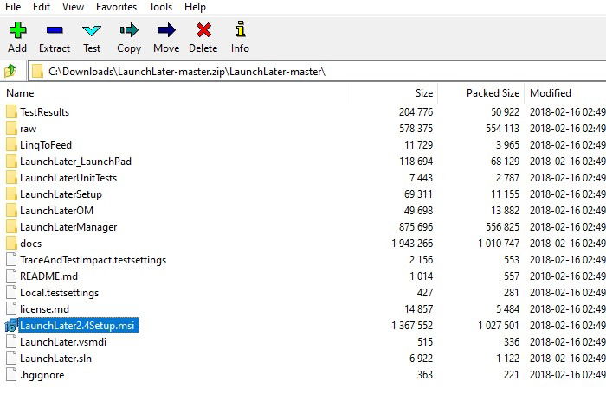This screenshot has height=400, width=606.
Task: Open the View menu
Action: coord(73,7)
